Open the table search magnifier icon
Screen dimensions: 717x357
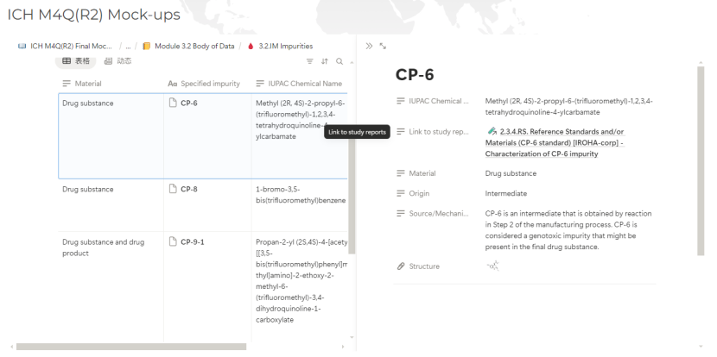click(x=339, y=60)
